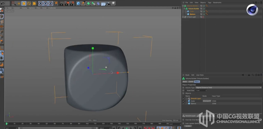Open the ProRender viewport menu
Viewport: 263px width, 129px height.
[52, 8]
